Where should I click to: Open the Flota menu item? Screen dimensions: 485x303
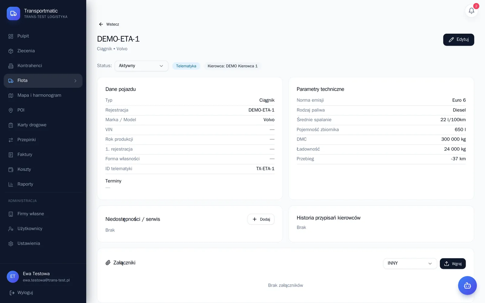pyautogui.click(x=43, y=81)
